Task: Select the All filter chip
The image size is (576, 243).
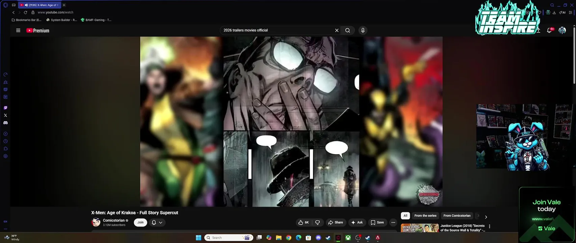Action: click(405, 216)
